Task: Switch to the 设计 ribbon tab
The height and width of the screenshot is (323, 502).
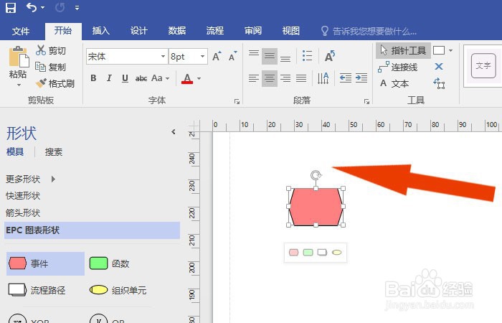Action: tap(139, 31)
